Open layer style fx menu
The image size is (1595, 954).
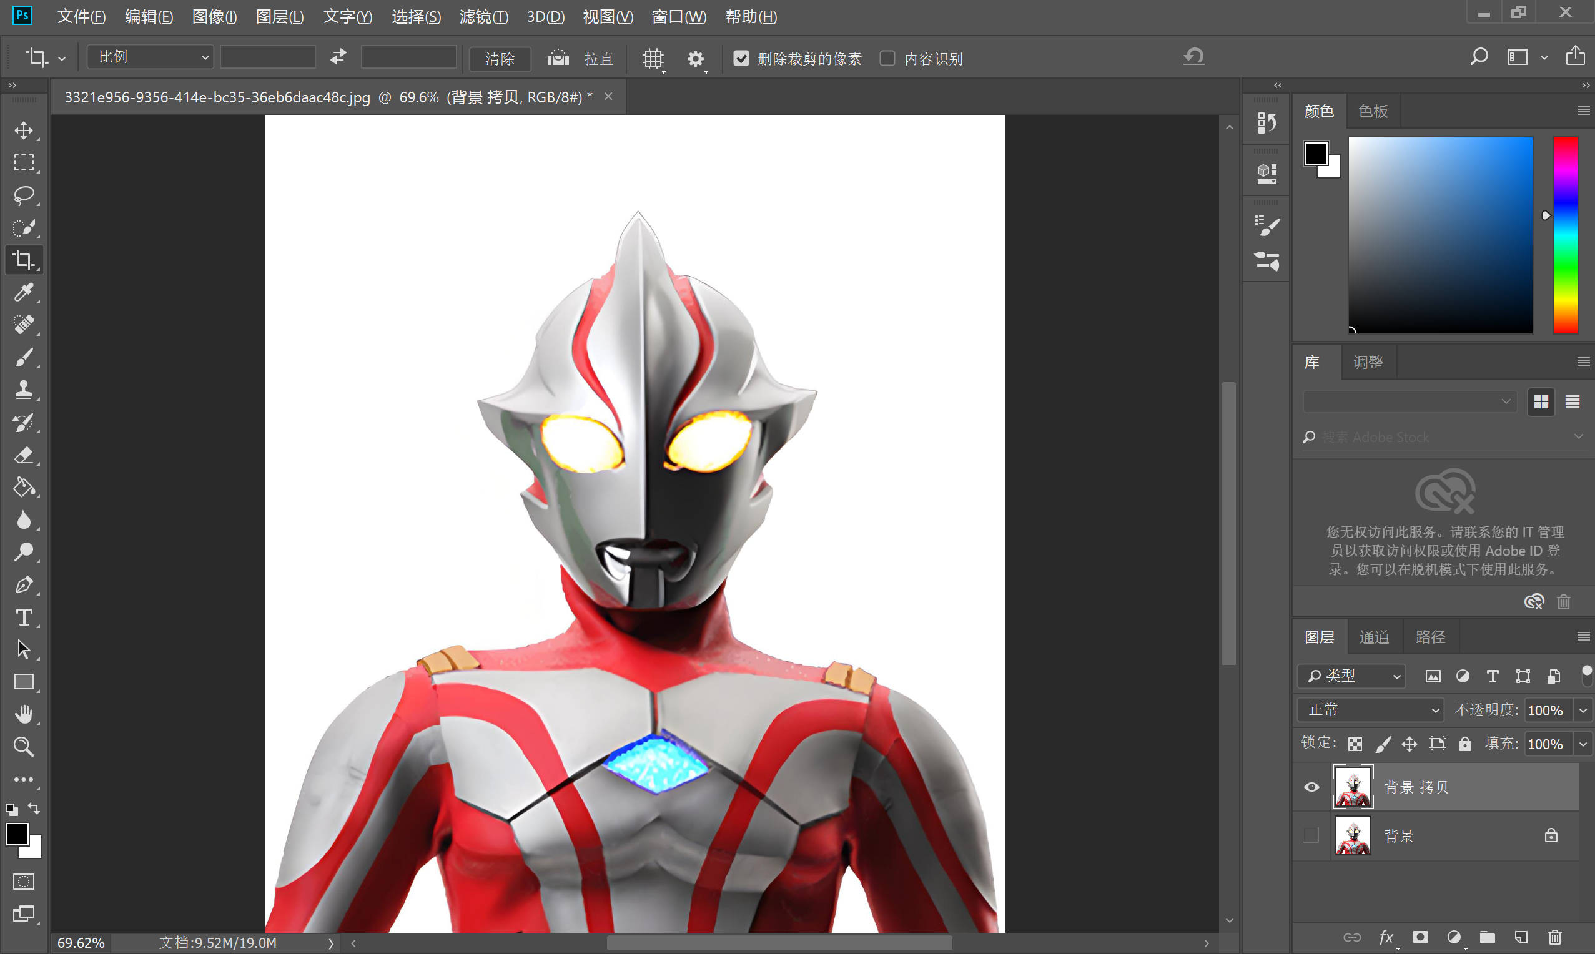(1386, 937)
